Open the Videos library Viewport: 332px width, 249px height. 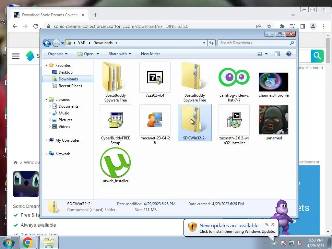(64, 127)
